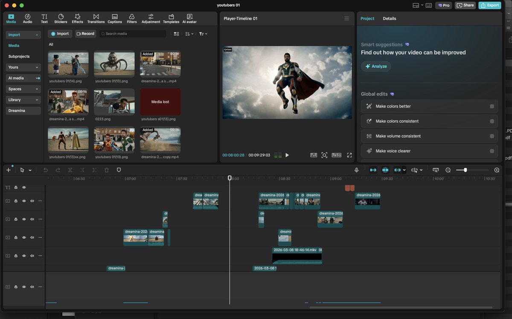Hide the text track with eye icon
512x319 pixels.
coord(24,187)
